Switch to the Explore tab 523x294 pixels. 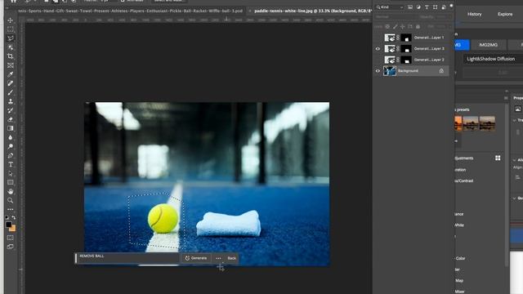pos(505,15)
